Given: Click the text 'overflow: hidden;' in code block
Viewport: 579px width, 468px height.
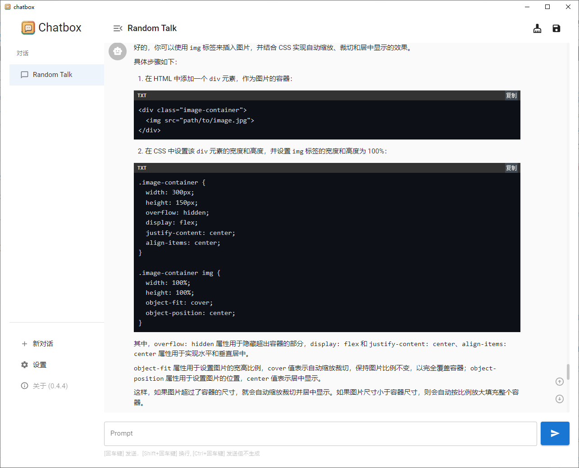Looking at the screenshot, I should click(177, 213).
